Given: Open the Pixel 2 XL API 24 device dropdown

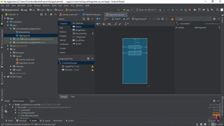Looking at the screenshot, I should click(x=146, y=10).
